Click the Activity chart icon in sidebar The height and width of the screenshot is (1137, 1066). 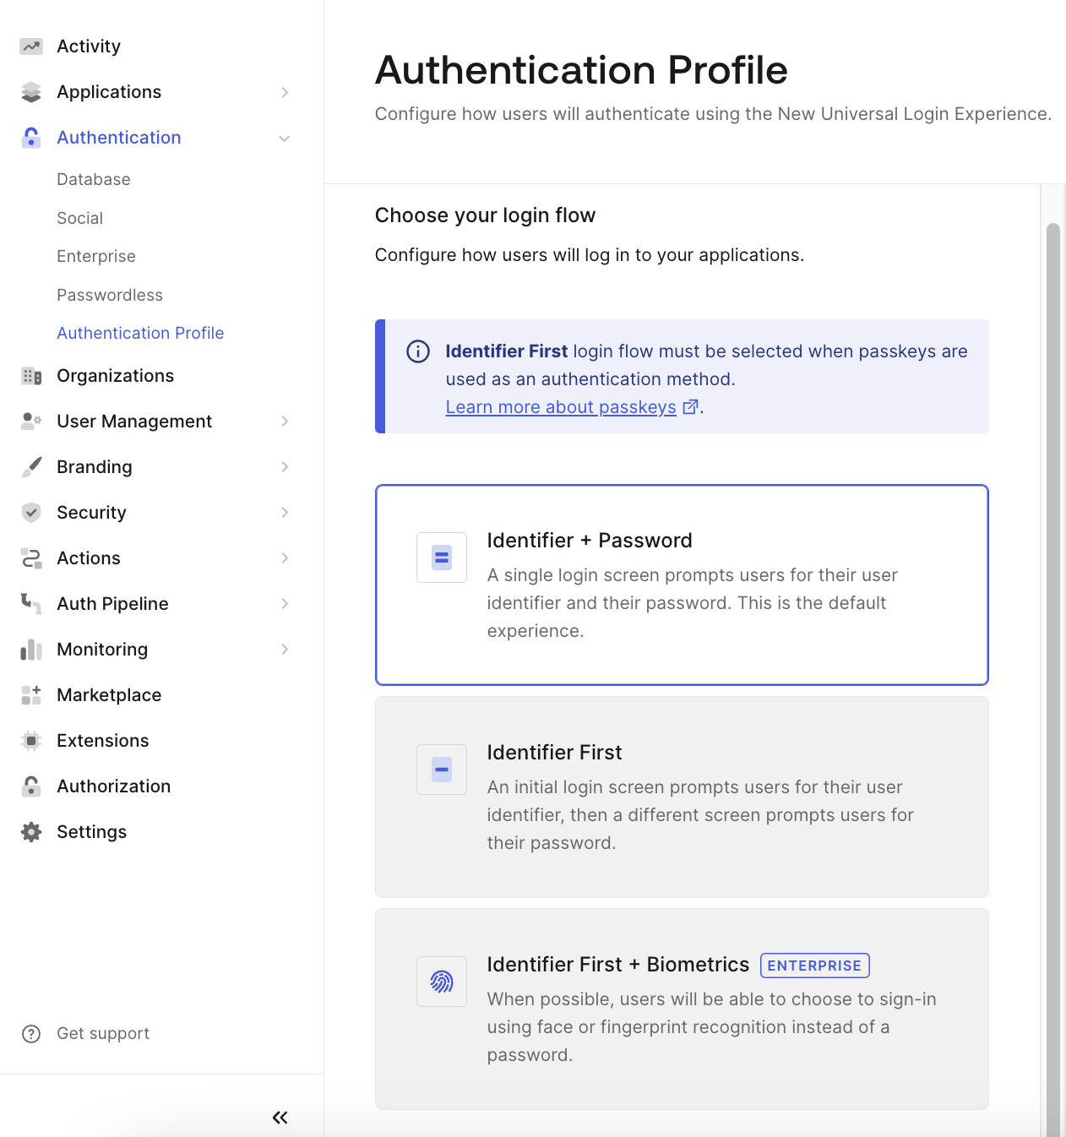click(31, 46)
